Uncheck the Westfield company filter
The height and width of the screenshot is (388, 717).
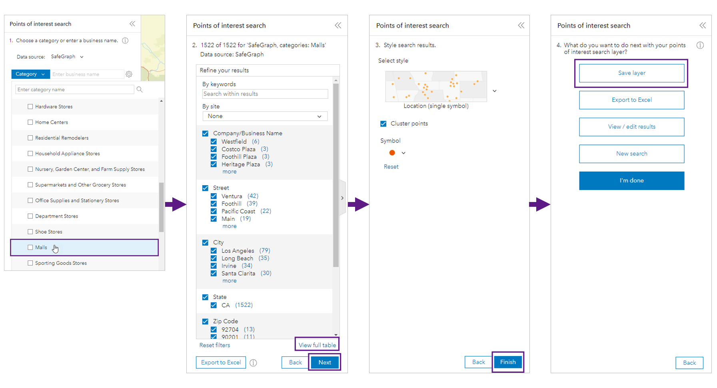[x=214, y=141]
